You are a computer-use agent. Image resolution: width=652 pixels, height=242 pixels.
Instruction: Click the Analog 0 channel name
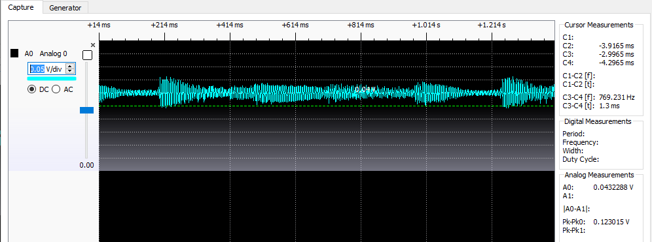click(x=53, y=53)
